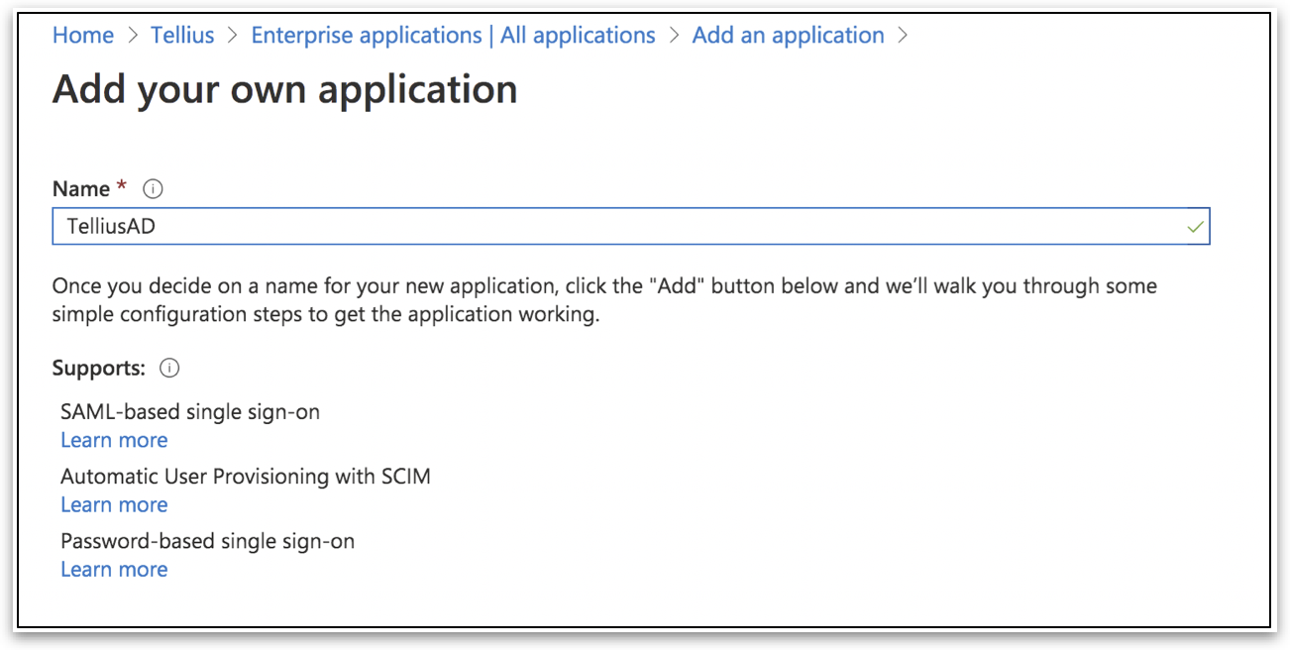Click the red required asterisk by Name
The width and height of the screenshot is (1290, 650).
[x=122, y=187]
